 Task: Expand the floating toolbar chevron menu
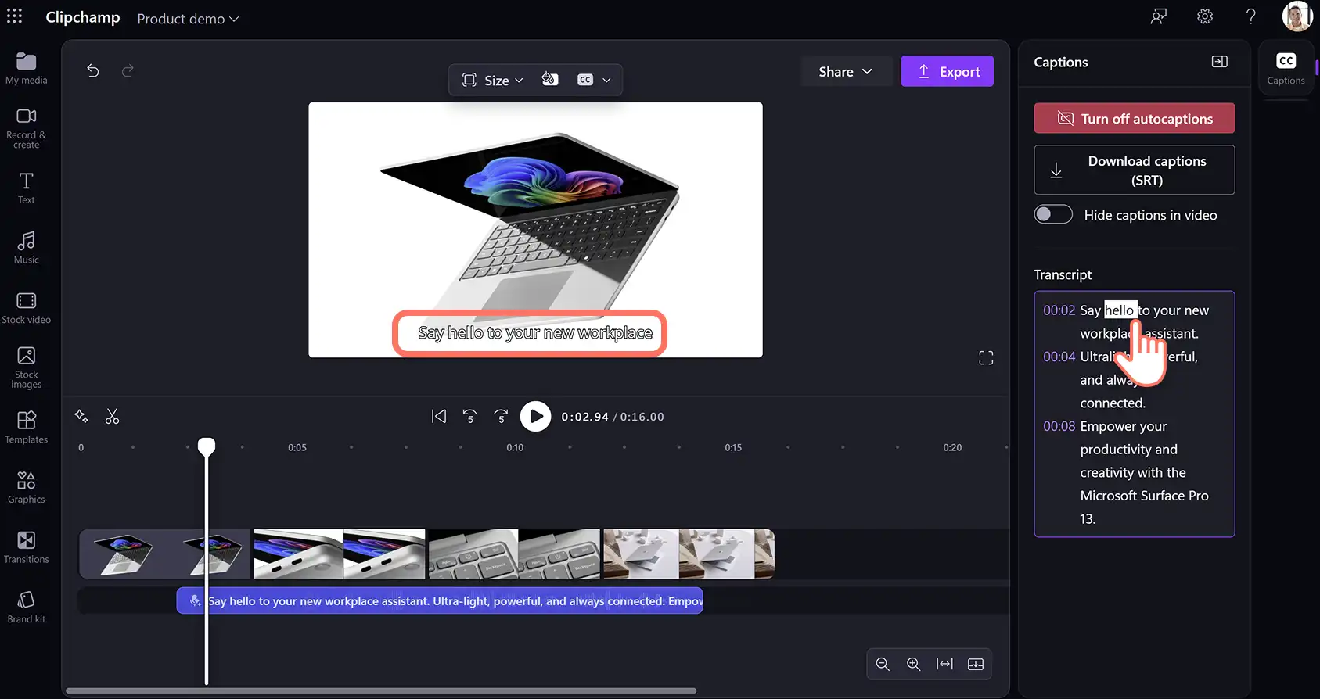(606, 80)
